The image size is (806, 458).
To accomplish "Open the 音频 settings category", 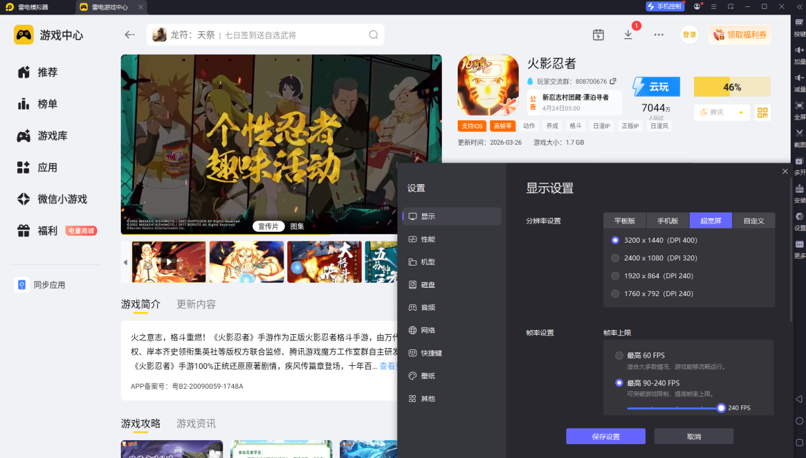I will 452,307.
